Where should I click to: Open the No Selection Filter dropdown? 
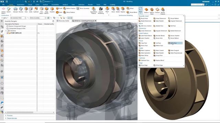click(x=18, y=18)
